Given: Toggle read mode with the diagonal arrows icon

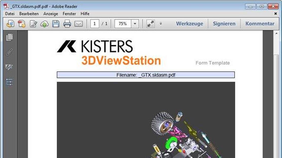Looking at the screenshot, I should click(151, 24).
